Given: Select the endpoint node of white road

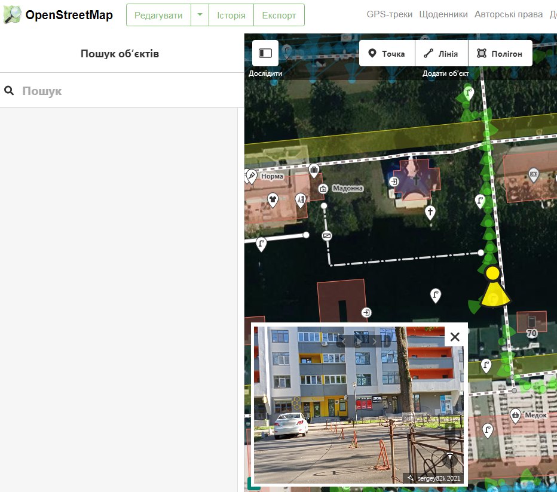Looking at the screenshot, I should click(306, 235).
